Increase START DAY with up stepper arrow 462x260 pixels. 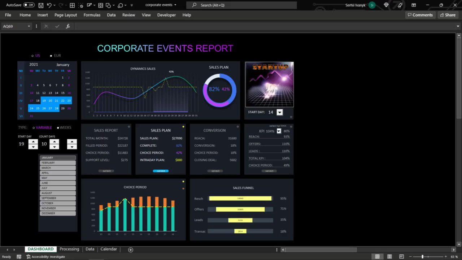pyautogui.click(x=33, y=142)
